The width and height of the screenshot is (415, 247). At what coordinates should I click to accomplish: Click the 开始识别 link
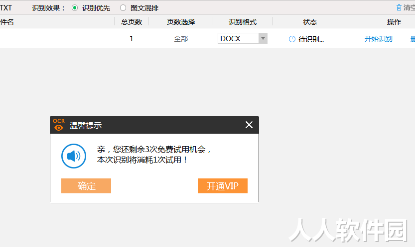(x=378, y=39)
